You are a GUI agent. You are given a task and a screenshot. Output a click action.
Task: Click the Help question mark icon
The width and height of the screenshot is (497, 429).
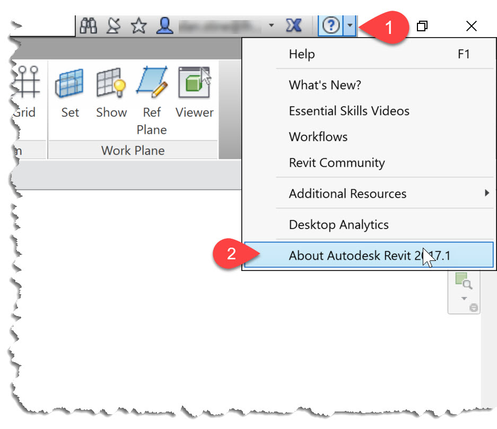coord(330,25)
